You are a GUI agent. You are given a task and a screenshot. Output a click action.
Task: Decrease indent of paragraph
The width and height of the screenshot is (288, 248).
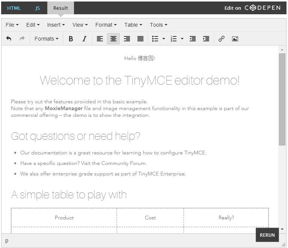pos(193,39)
